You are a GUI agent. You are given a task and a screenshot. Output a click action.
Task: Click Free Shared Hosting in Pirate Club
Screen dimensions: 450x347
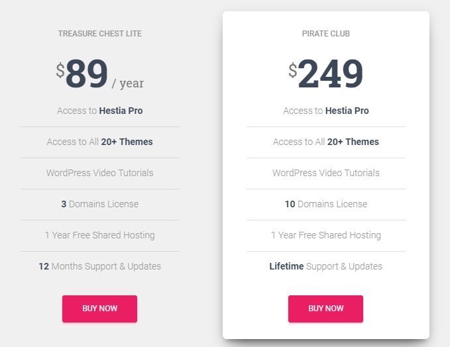325,235
